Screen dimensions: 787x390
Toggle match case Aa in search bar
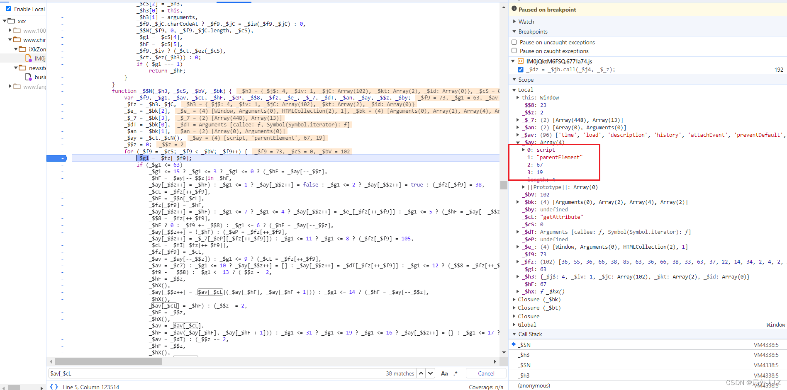click(x=444, y=373)
